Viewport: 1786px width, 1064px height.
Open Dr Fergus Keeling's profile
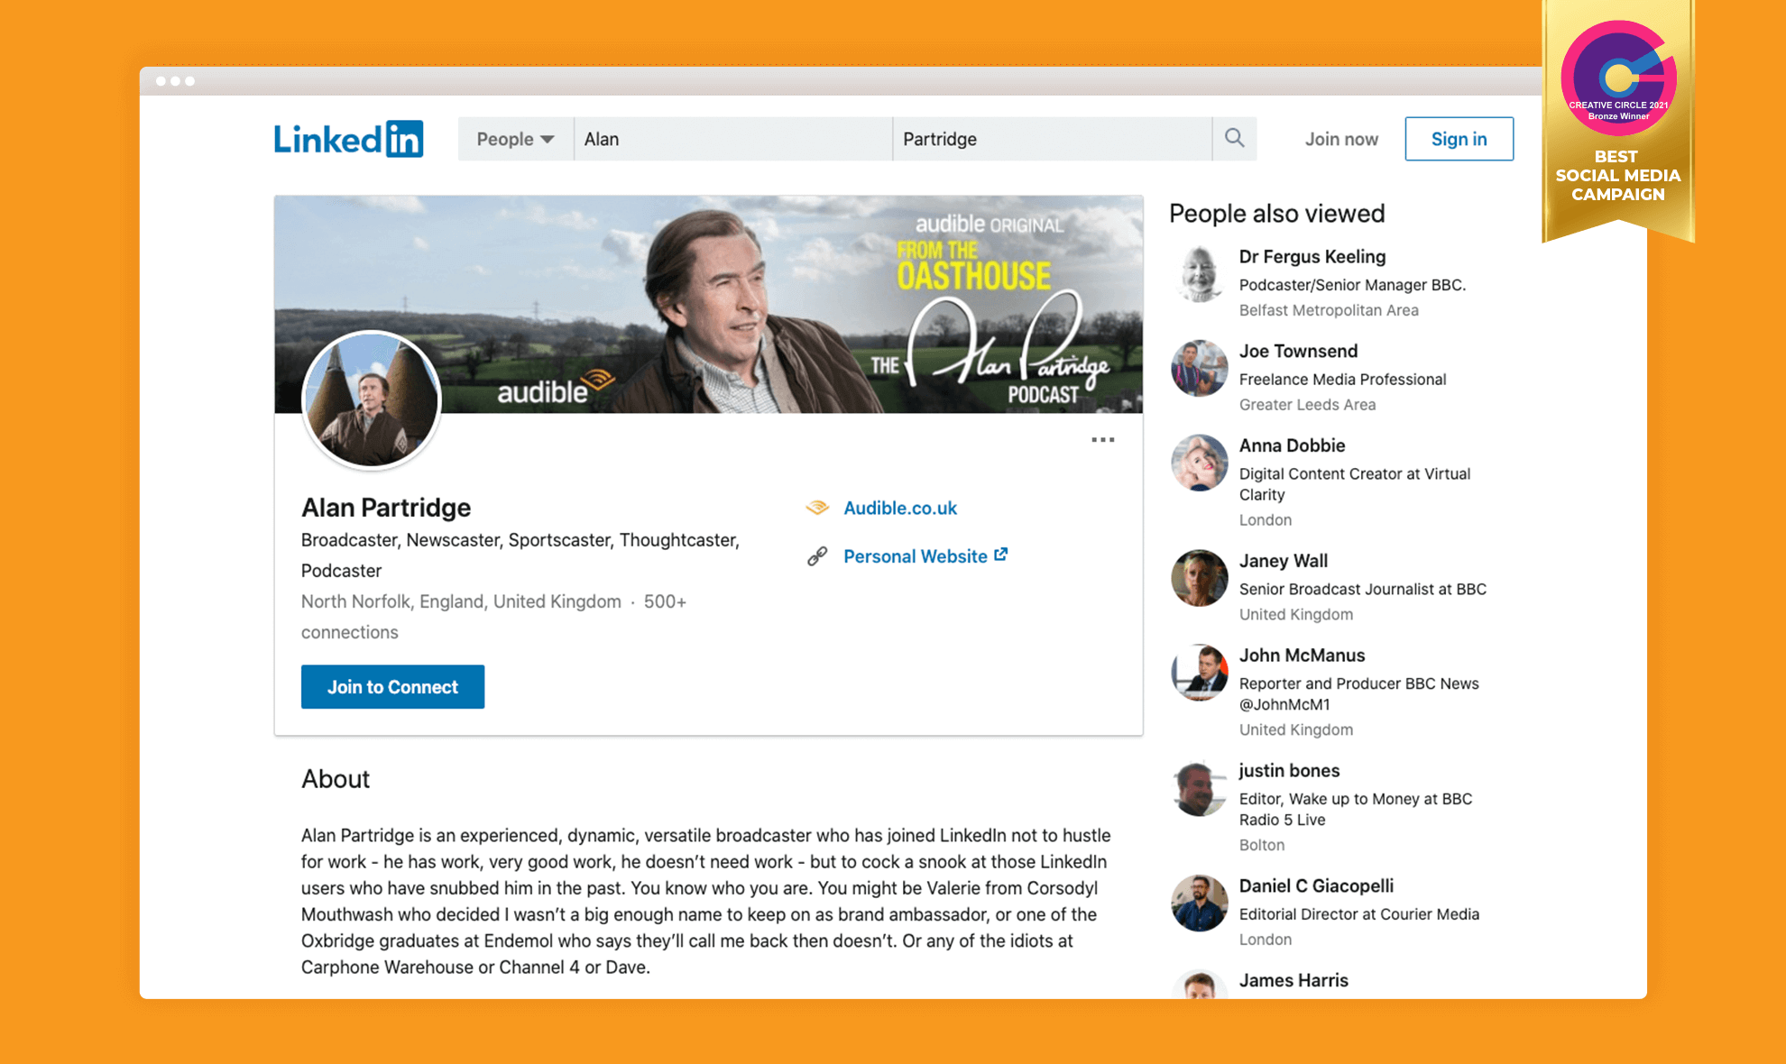pyautogui.click(x=1312, y=257)
